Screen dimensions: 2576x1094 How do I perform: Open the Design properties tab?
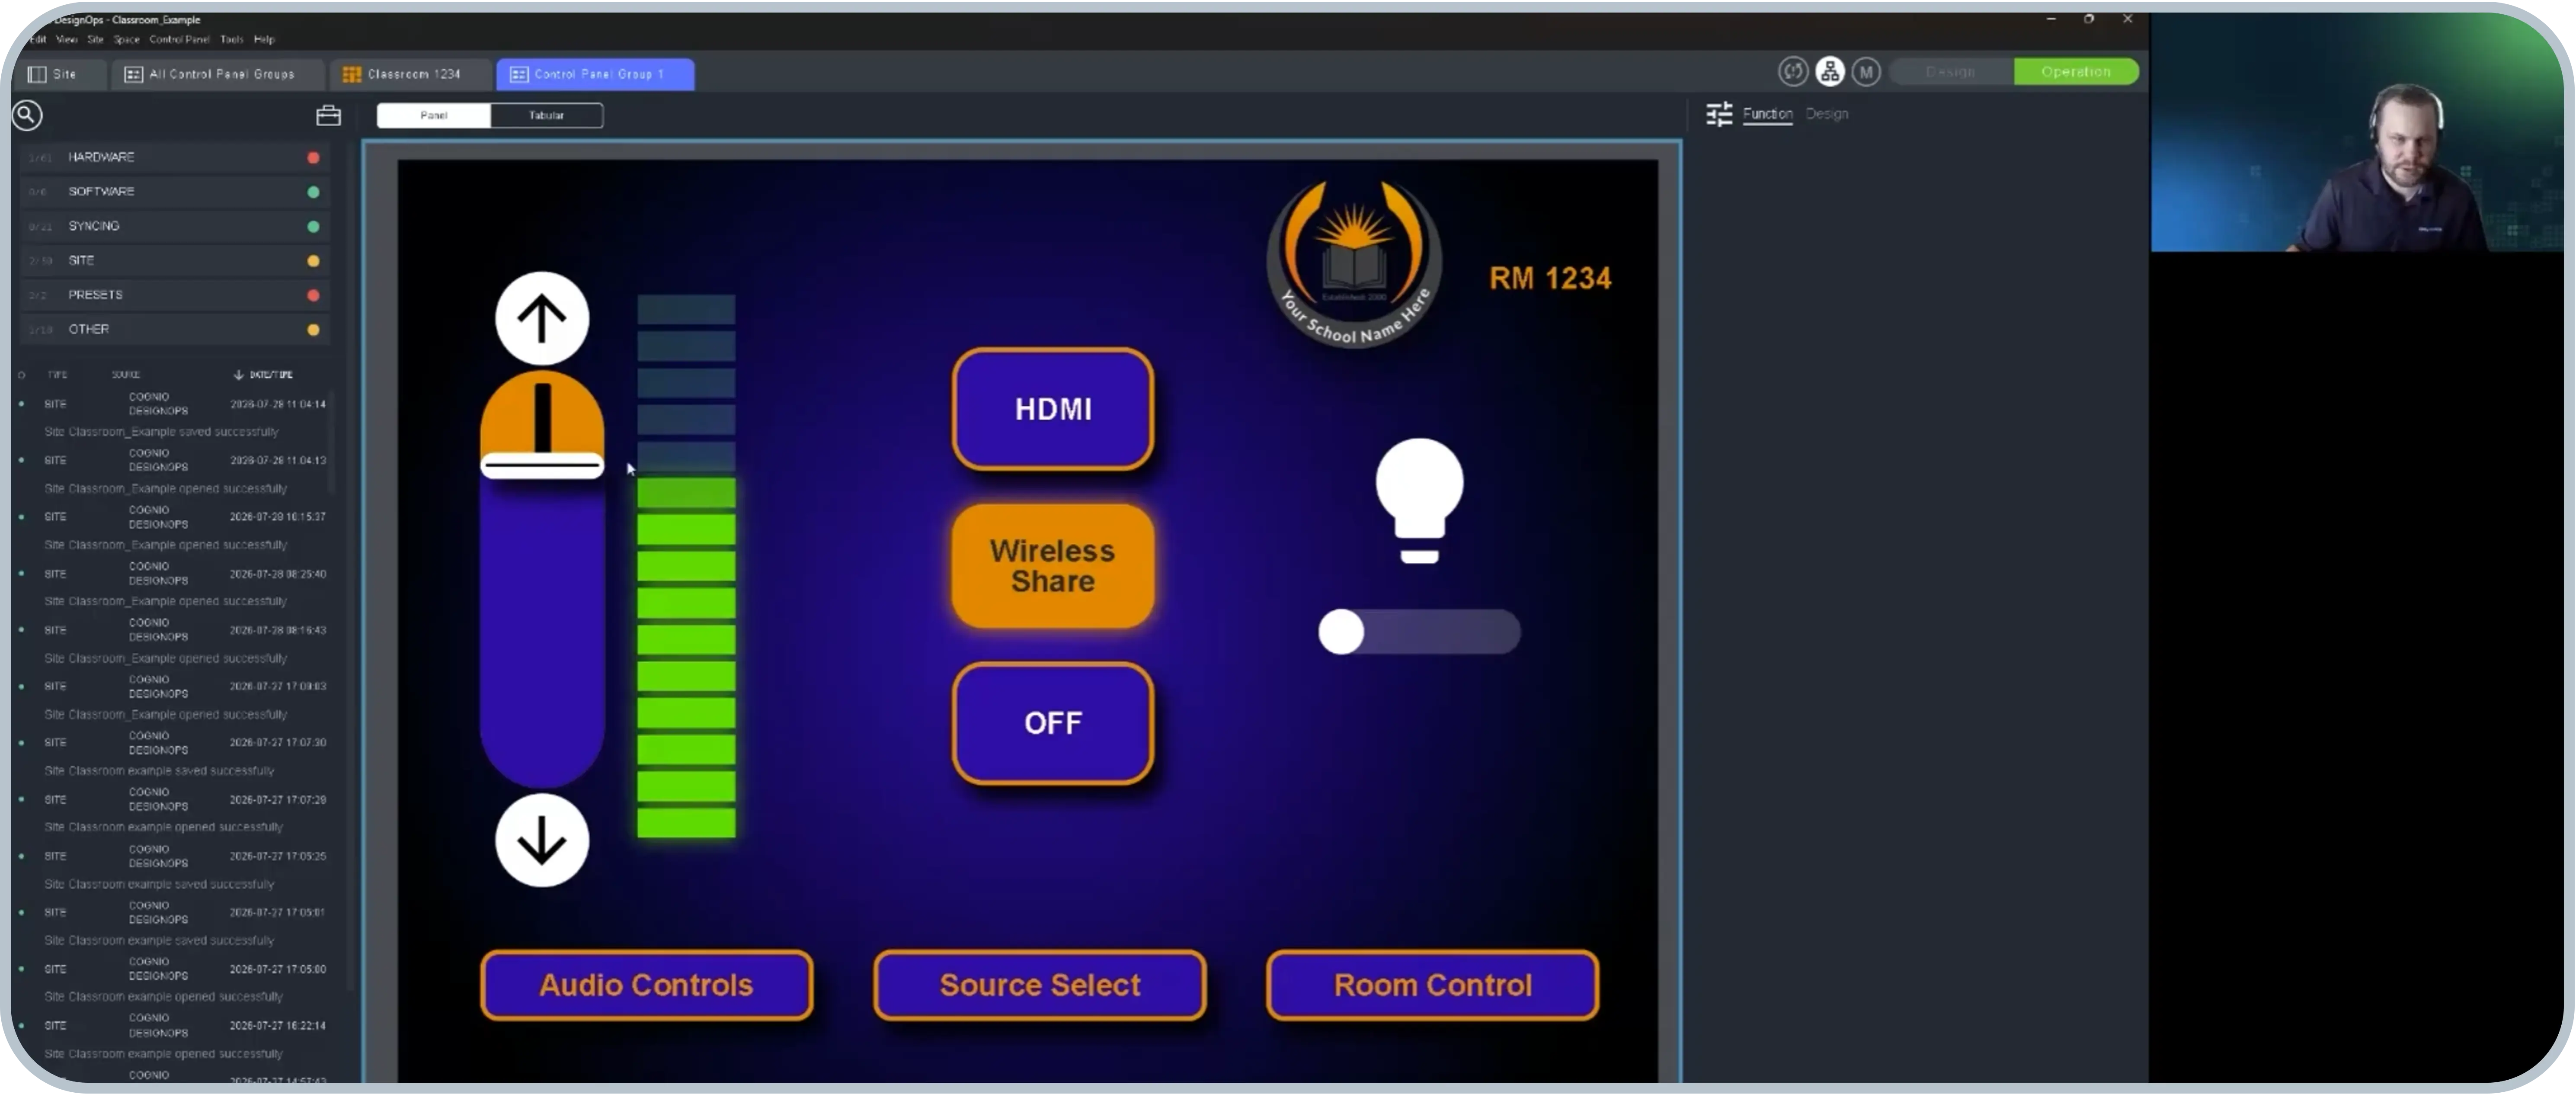click(x=1826, y=114)
